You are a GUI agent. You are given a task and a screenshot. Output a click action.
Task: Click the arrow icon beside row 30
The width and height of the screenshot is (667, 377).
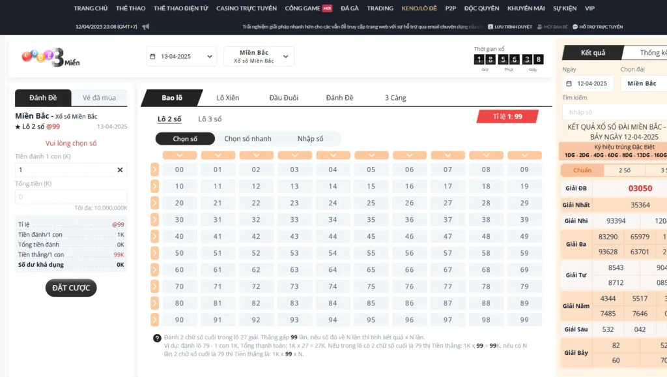pos(154,220)
